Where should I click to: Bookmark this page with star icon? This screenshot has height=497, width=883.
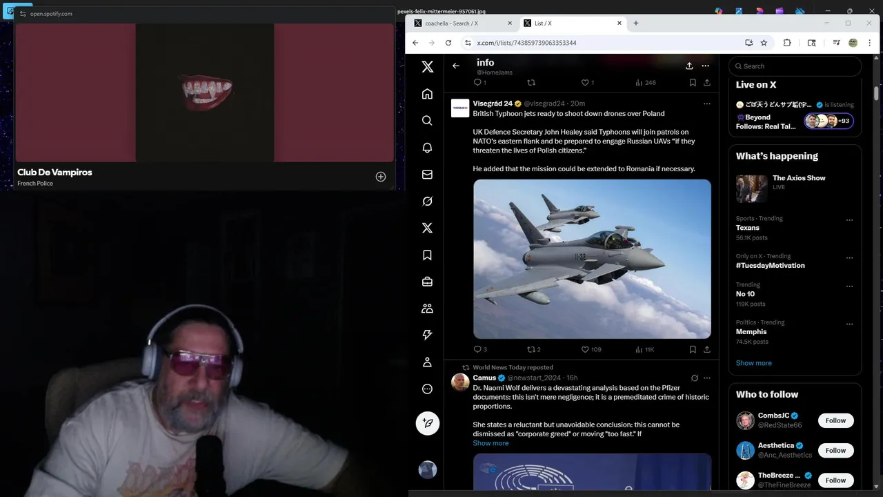click(x=764, y=43)
